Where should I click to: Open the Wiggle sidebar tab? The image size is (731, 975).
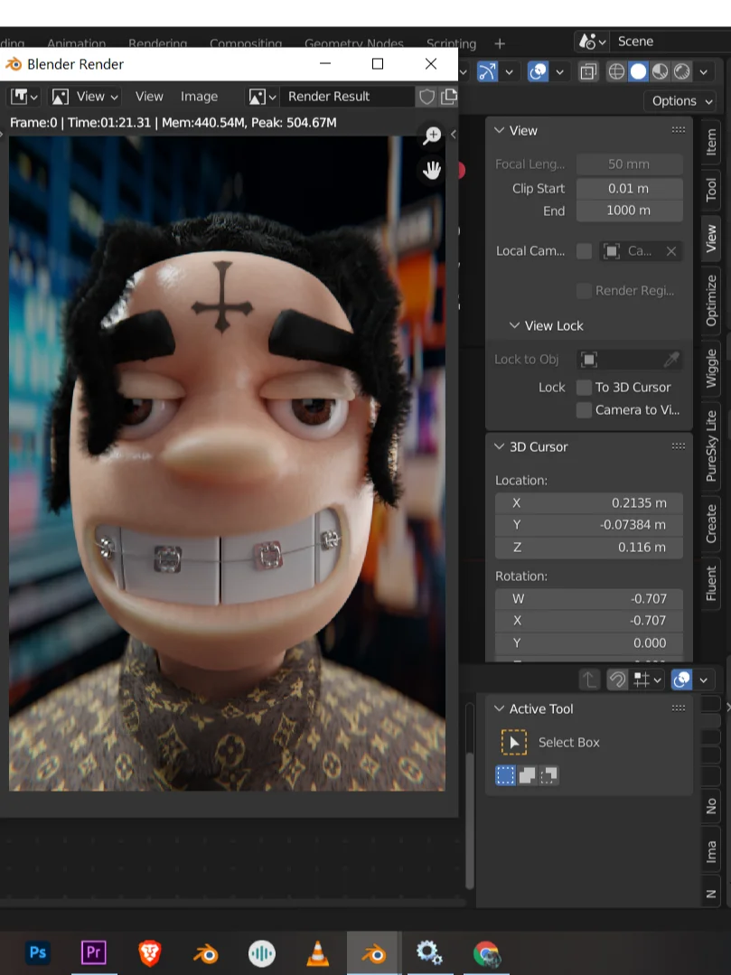tap(711, 368)
